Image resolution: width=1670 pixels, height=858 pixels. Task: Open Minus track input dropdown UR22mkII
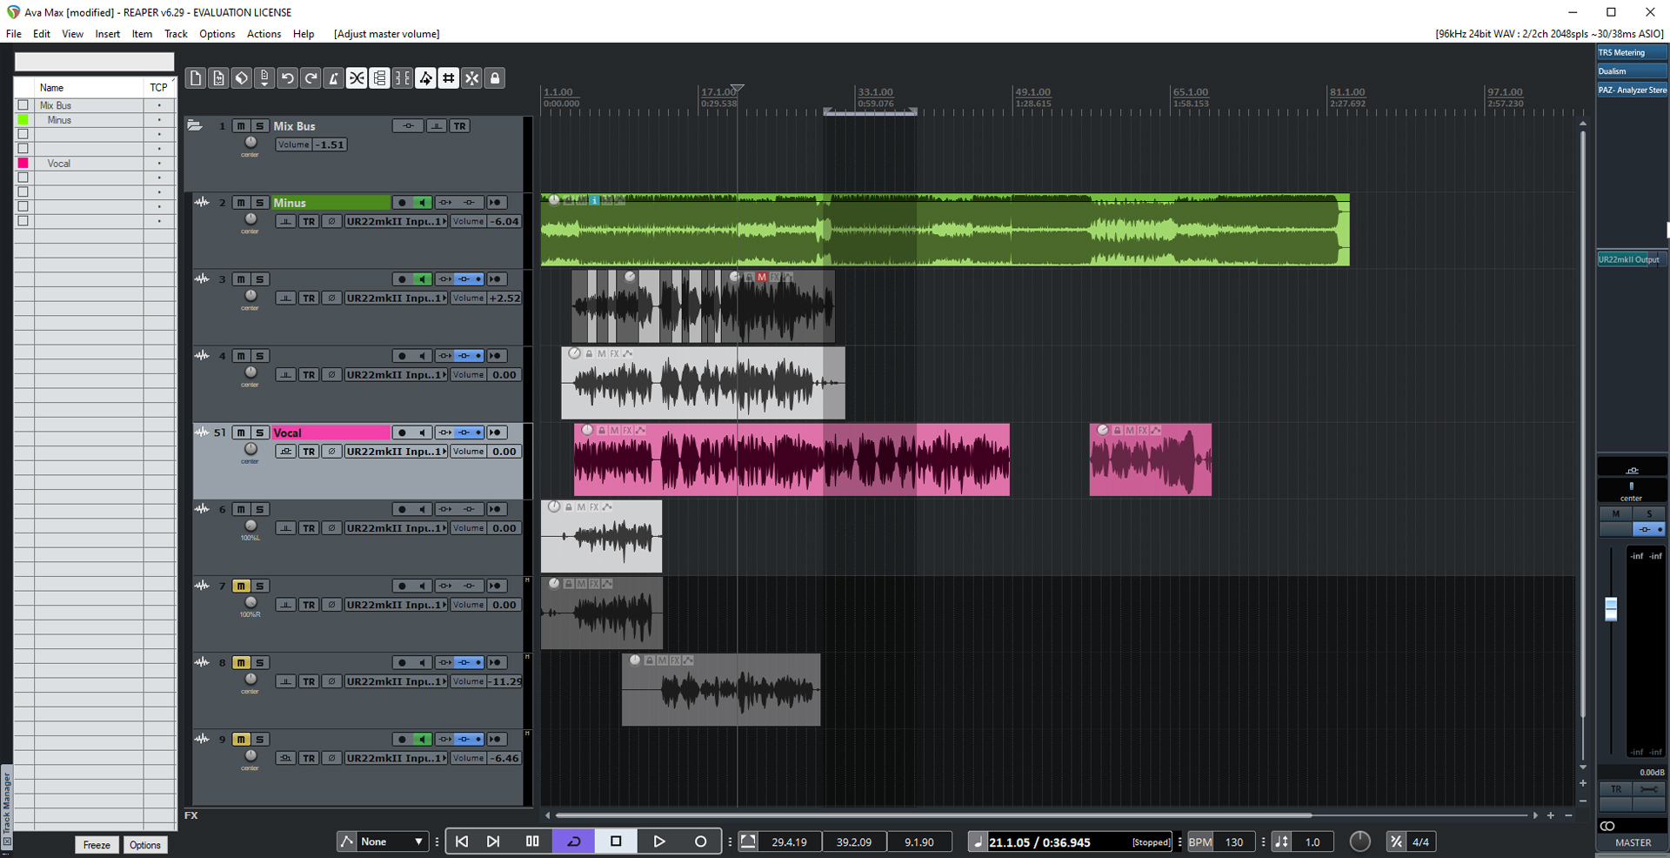pos(396,222)
